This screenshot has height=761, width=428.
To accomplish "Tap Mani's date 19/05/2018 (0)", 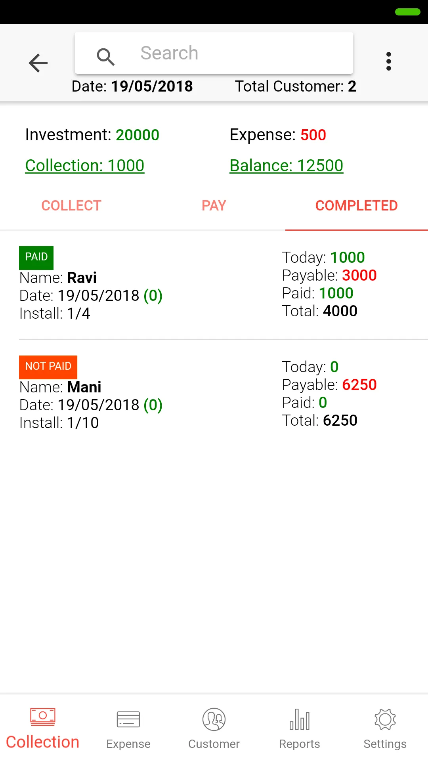I will pyautogui.click(x=91, y=405).
